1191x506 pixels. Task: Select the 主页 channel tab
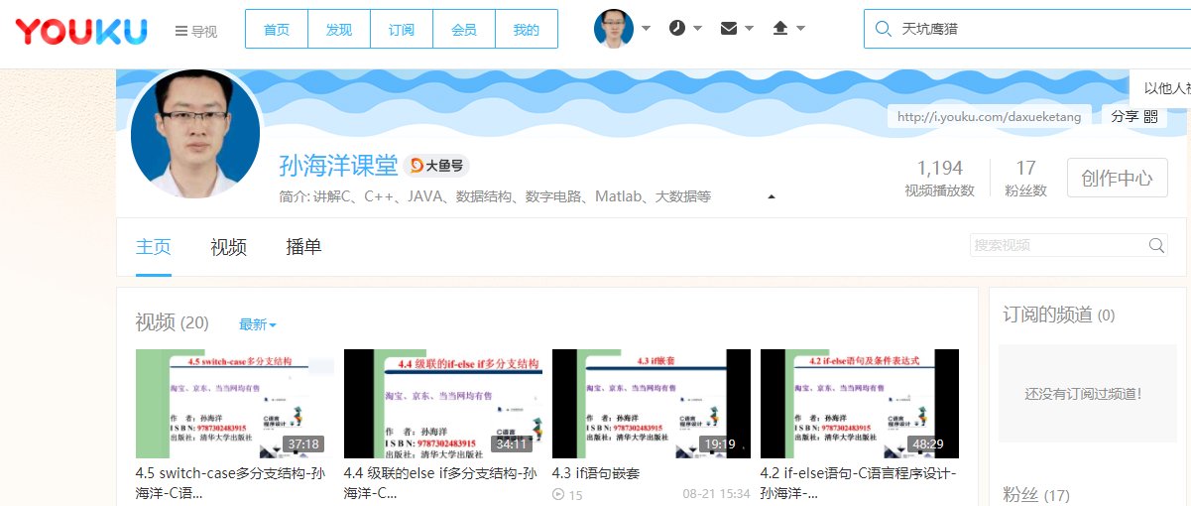tap(154, 247)
